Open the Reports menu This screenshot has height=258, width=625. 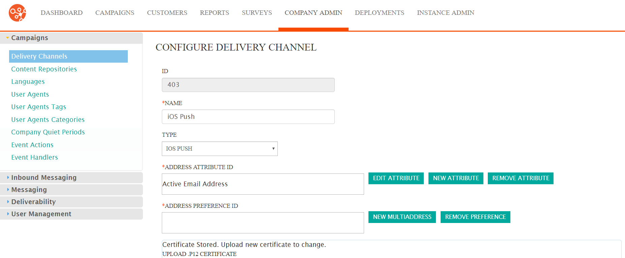click(x=214, y=13)
